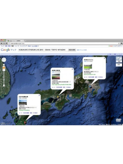
Task: Click 付近を検索 in the Tokyo balloon
Action: point(91,77)
